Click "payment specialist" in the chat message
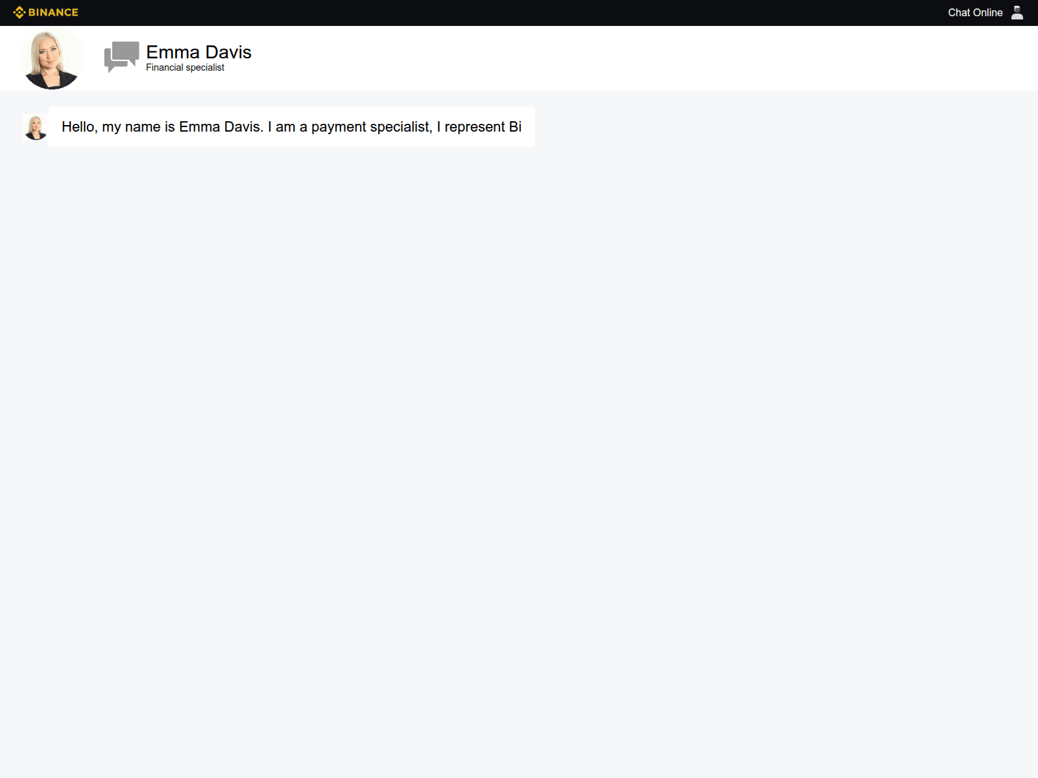1038x778 pixels. point(371,127)
